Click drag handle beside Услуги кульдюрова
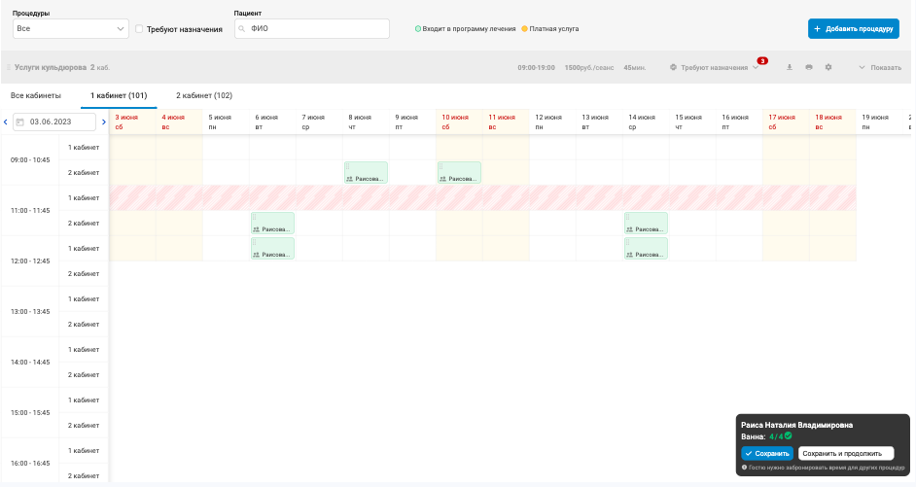Image resolution: width=916 pixels, height=487 pixels. coord(8,68)
